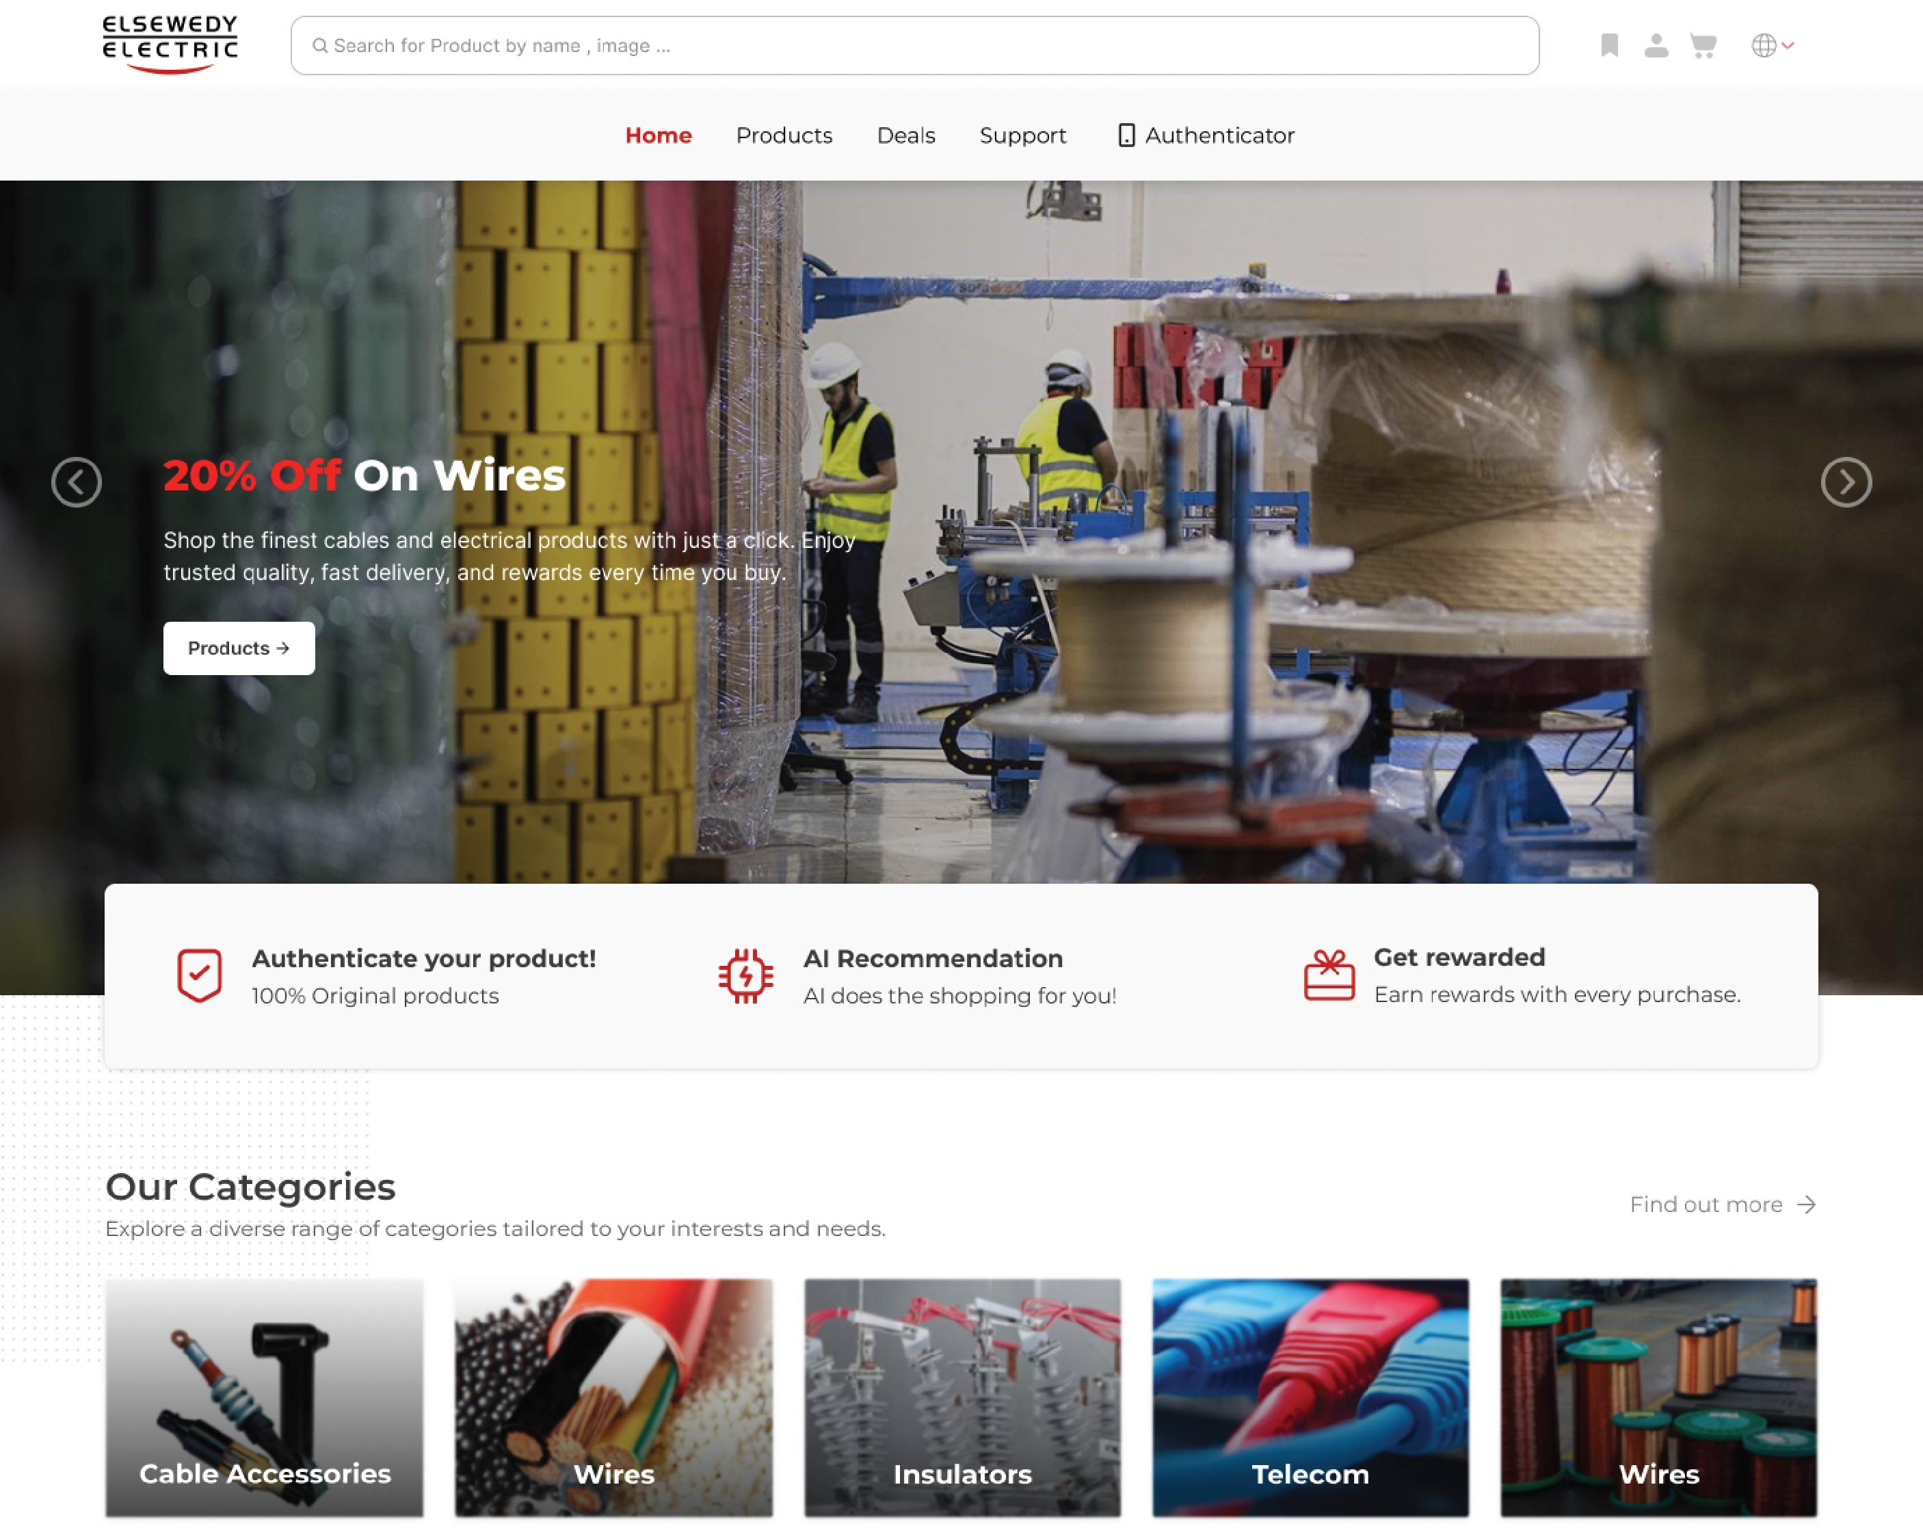Focus the product search input field
Viewport: 1923px width, 1539px height.
(914, 46)
